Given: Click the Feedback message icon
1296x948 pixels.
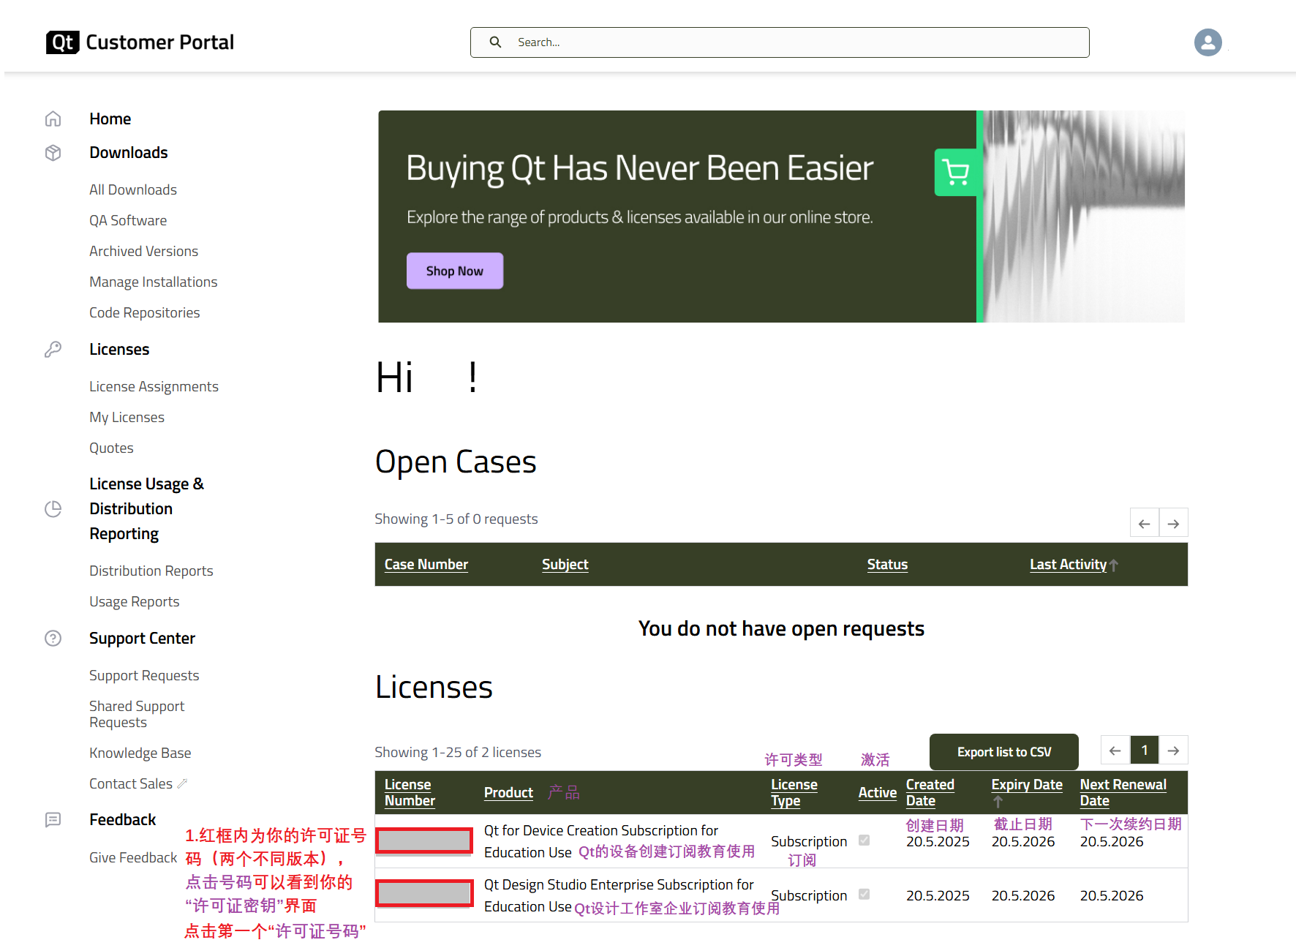Looking at the screenshot, I should [x=53, y=819].
